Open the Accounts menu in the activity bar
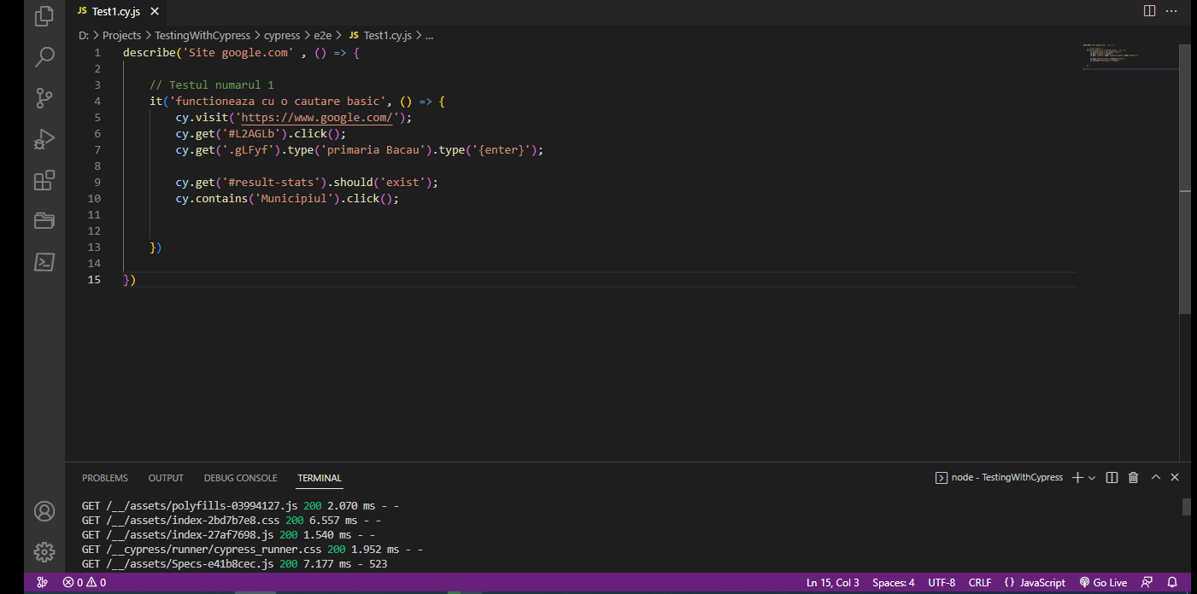Screen dimensions: 1197x594 pos(44,511)
